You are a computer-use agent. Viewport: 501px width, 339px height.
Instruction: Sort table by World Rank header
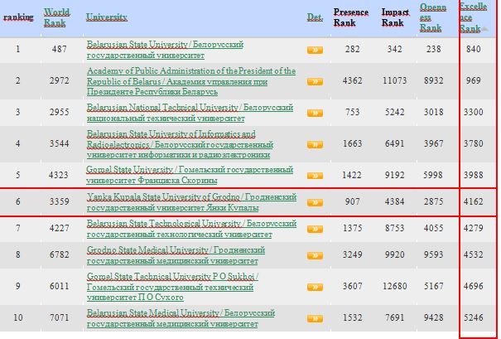click(56, 17)
